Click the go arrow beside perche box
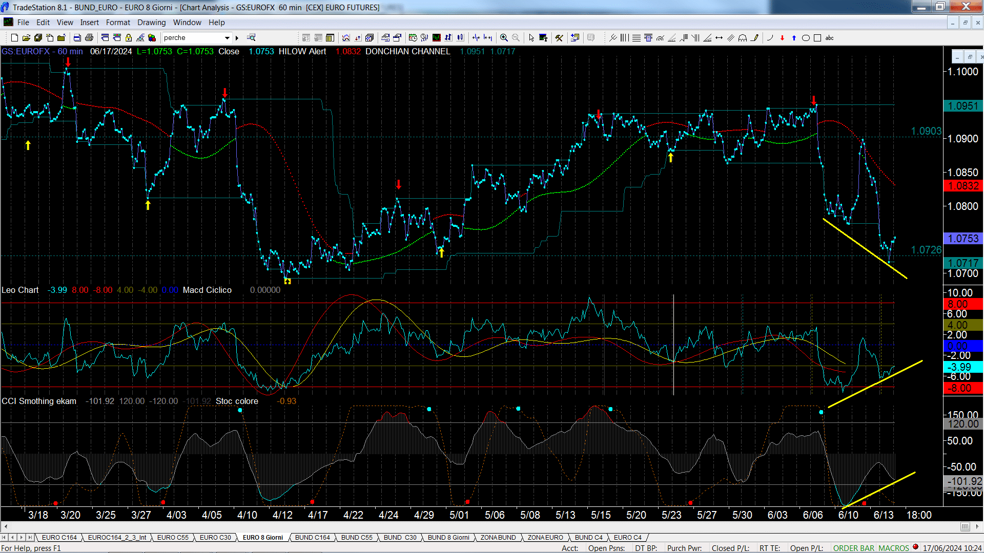 [237, 38]
